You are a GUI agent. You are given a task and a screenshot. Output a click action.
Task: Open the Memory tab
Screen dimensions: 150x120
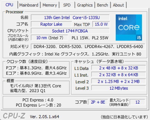tap(50, 5)
